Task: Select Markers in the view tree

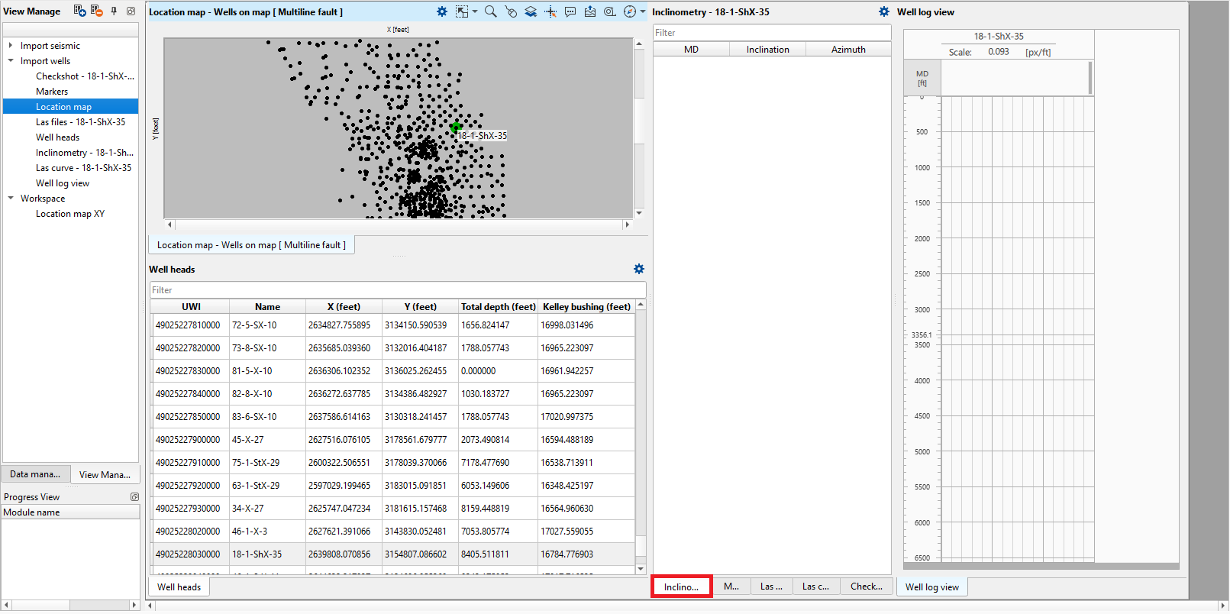Action: point(52,92)
